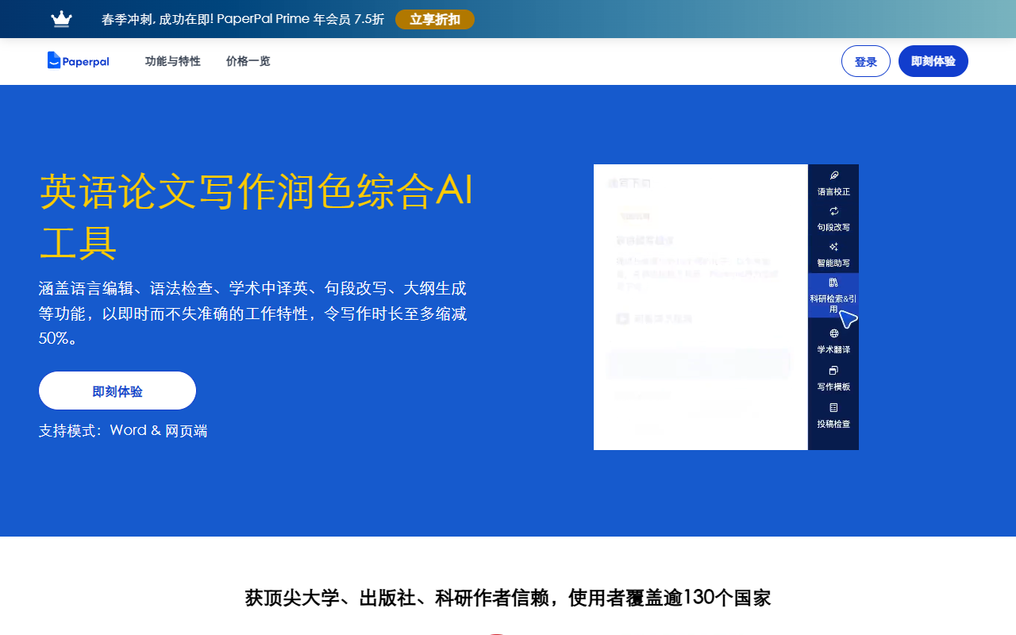Screen dimensions: 1016x635
Task: Click the 学术翻译 label text
Action: 833,349
